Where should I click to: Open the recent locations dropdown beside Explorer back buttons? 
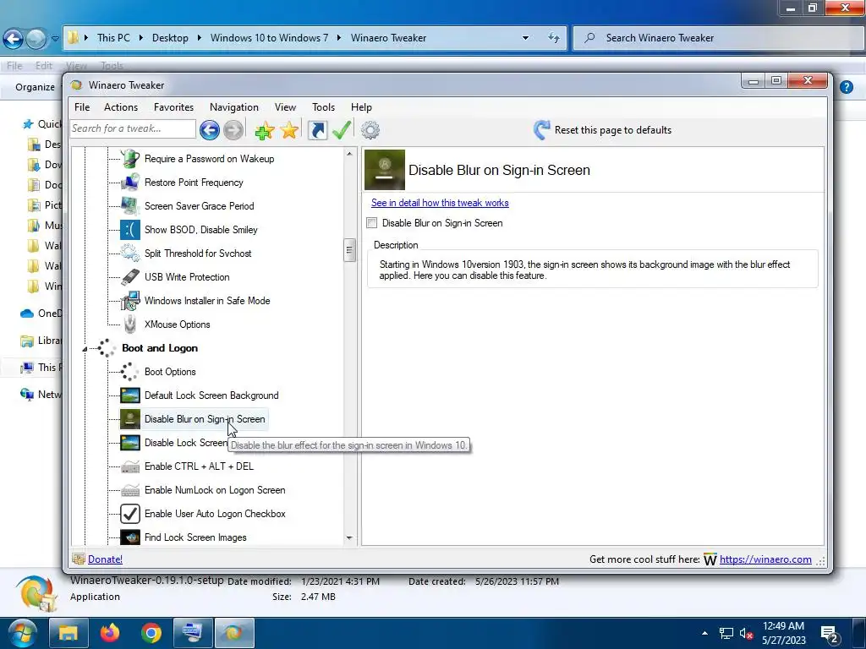point(55,39)
